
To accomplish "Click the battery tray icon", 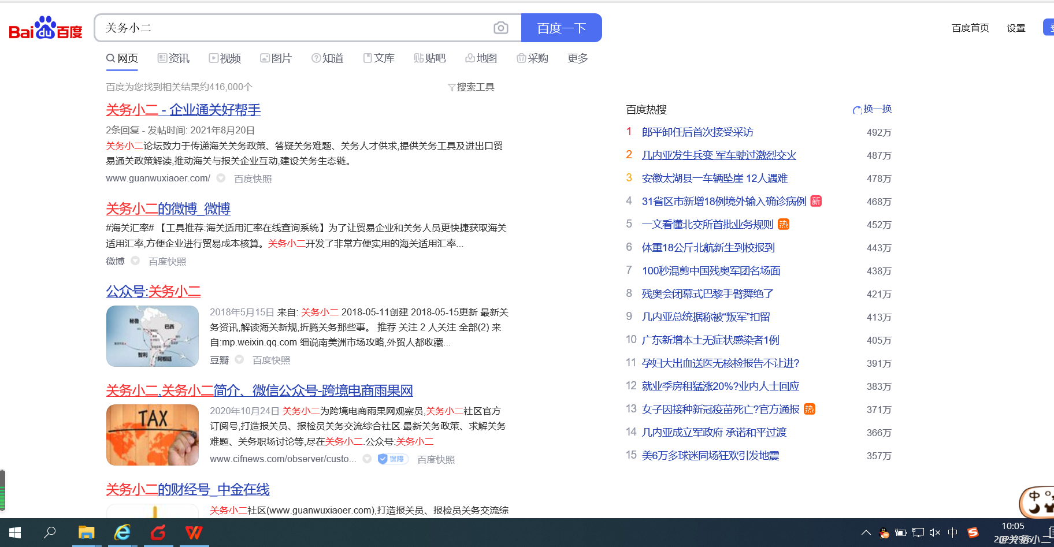I will (x=900, y=533).
